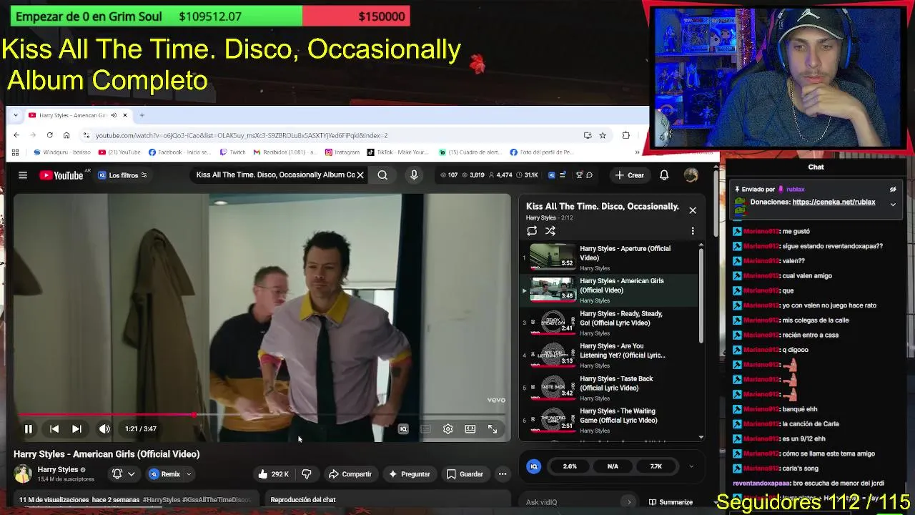This screenshot has width=915, height=515.
Task: Start voice search with microphone
Action: (414, 175)
